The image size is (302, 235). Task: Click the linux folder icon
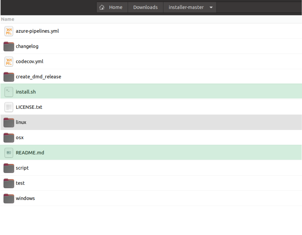(9, 122)
